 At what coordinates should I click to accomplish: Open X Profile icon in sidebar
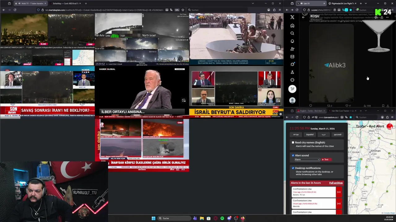(x=292, y=72)
